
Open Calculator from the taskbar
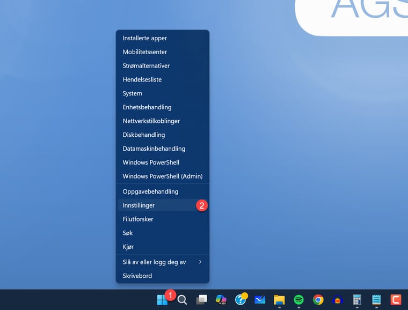(357, 300)
